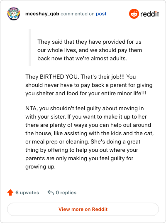Click the meeshay_qob user avatar
Image resolution: width=166 pixels, height=223 pixels.
[14, 14]
